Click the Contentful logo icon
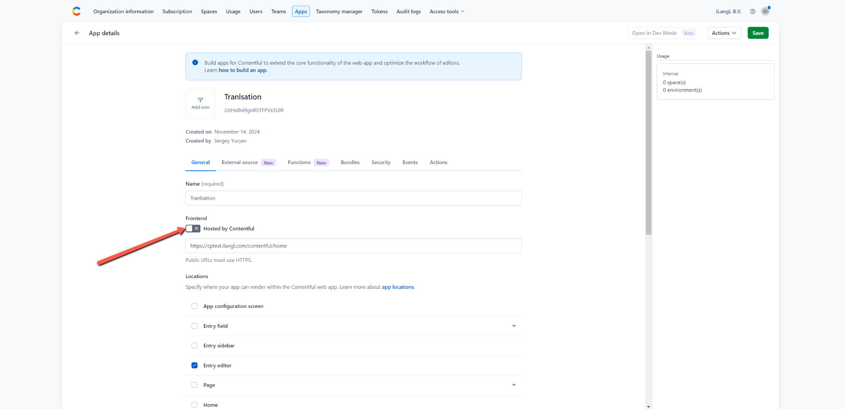The height and width of the screenshot is (409, 845). coord(76,11)
